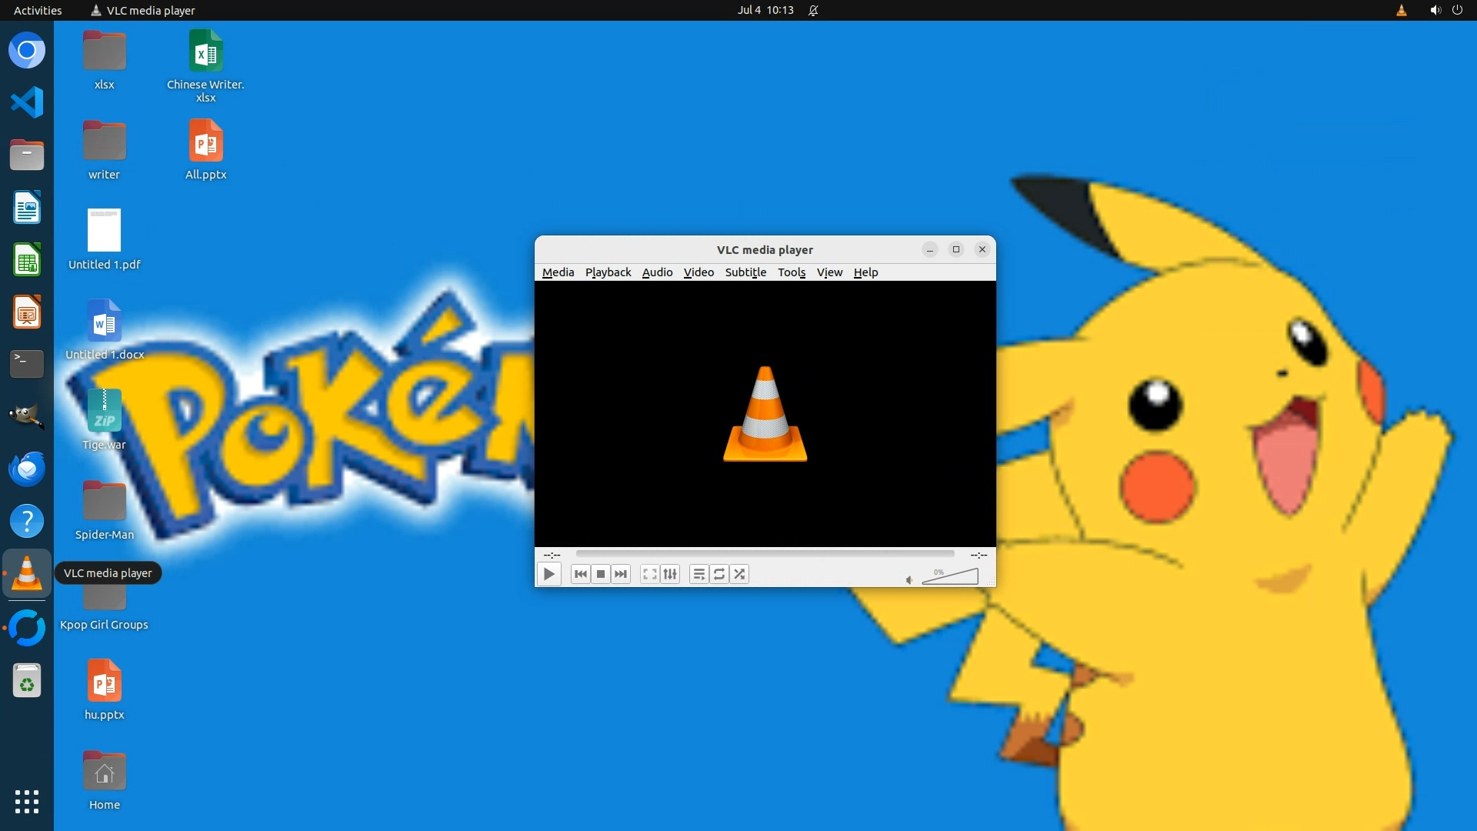The image size is (1477, 831).
Task: Expand the Subtitle menu
Action: click(x=745, y=272)
